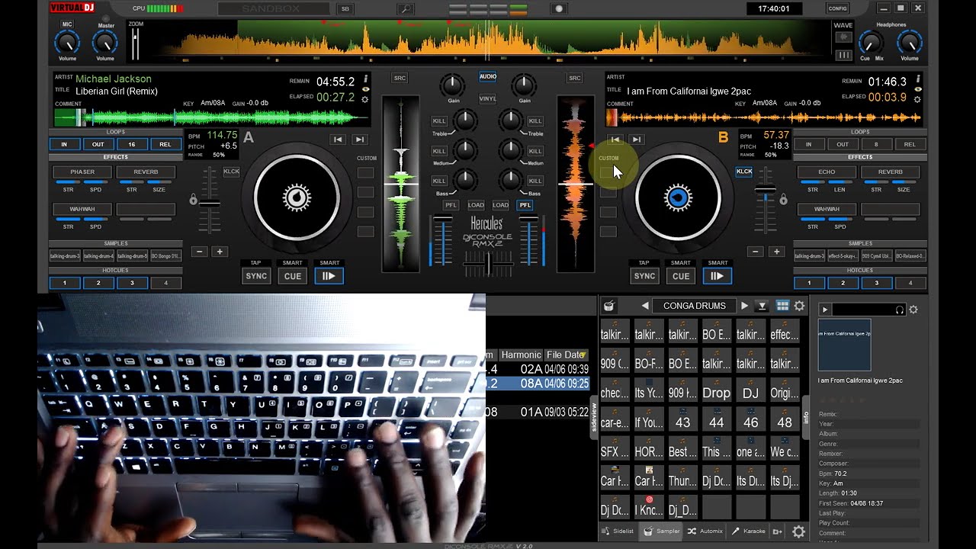Open sampler panel settings gear
Viewport: 976px width, 549px height.
(x=799, y=306)
